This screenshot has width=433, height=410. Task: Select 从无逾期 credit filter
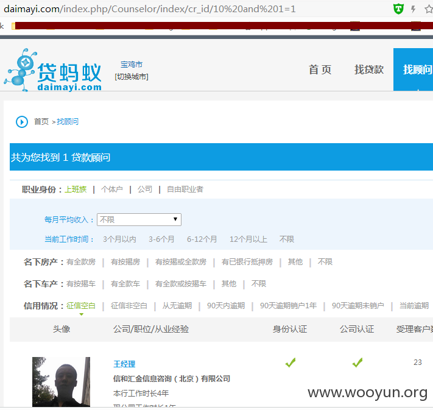click(177, 306)
